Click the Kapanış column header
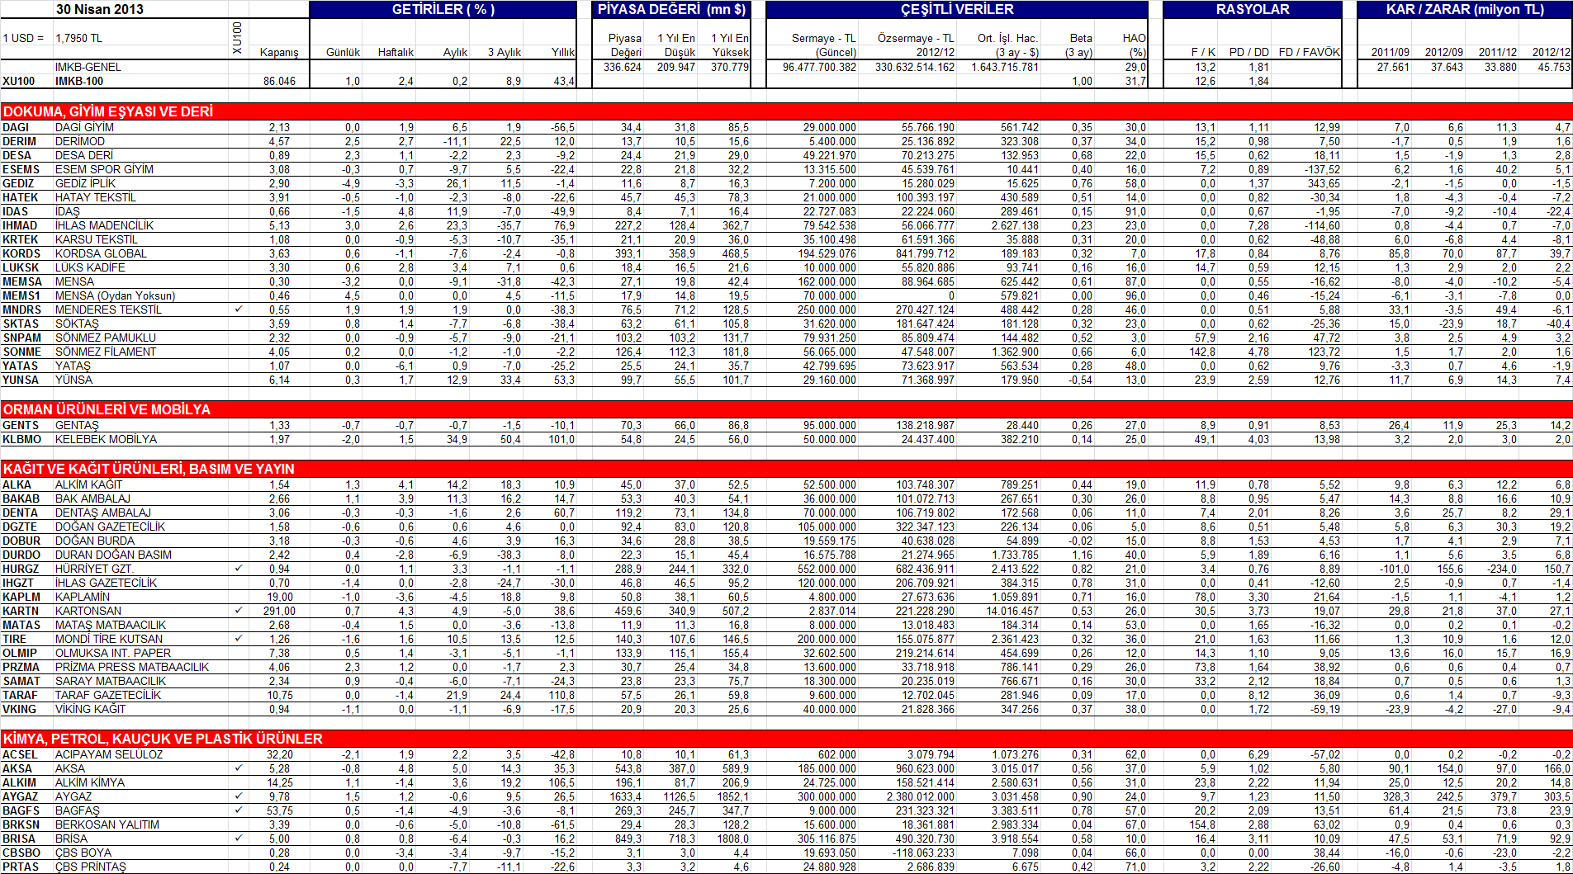The image size is (1573, 874). pos(279,52)
